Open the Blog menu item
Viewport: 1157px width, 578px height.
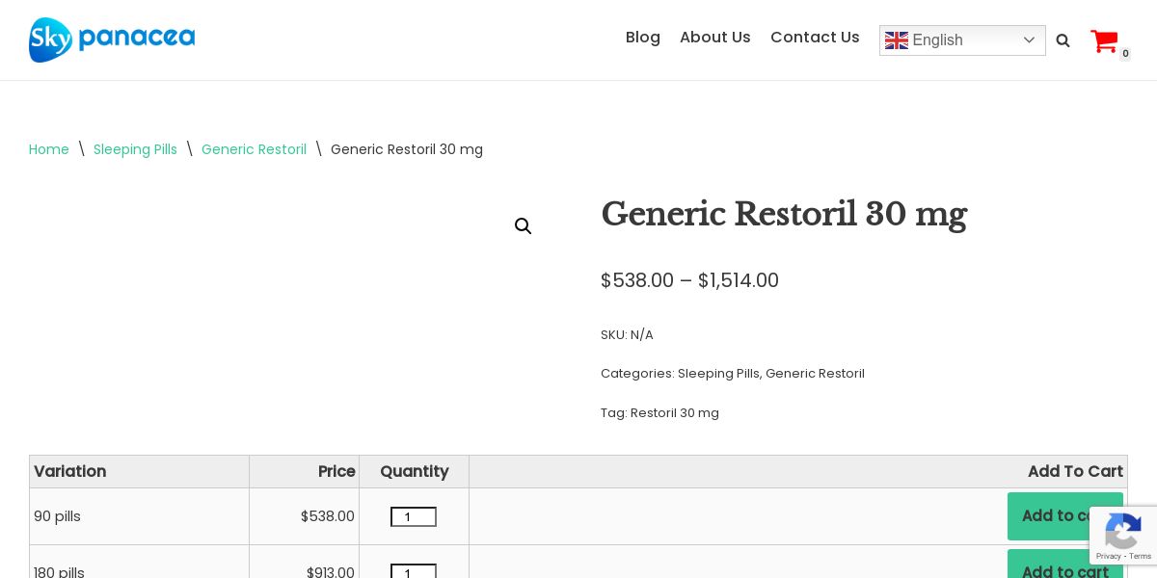pos(642,38)
